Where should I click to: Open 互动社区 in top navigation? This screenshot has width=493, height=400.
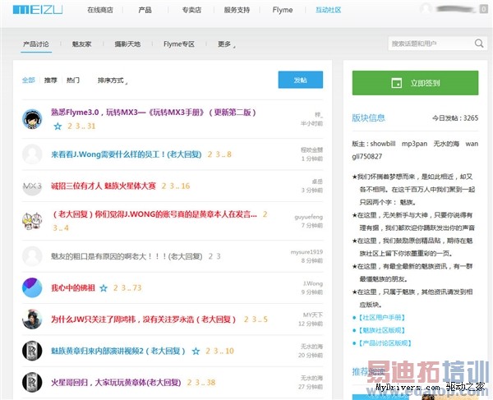click(x=328, y=10)
